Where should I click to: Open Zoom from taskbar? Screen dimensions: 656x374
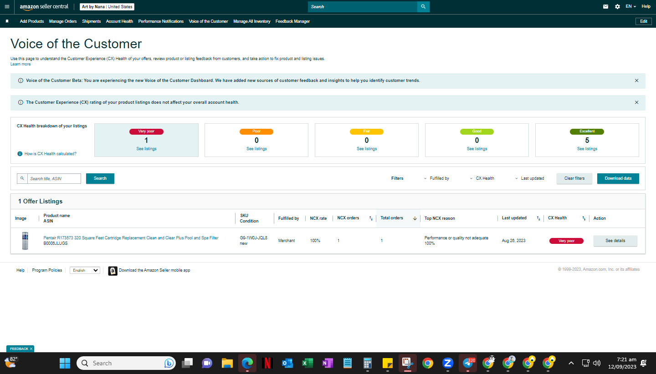coord(448,363)
